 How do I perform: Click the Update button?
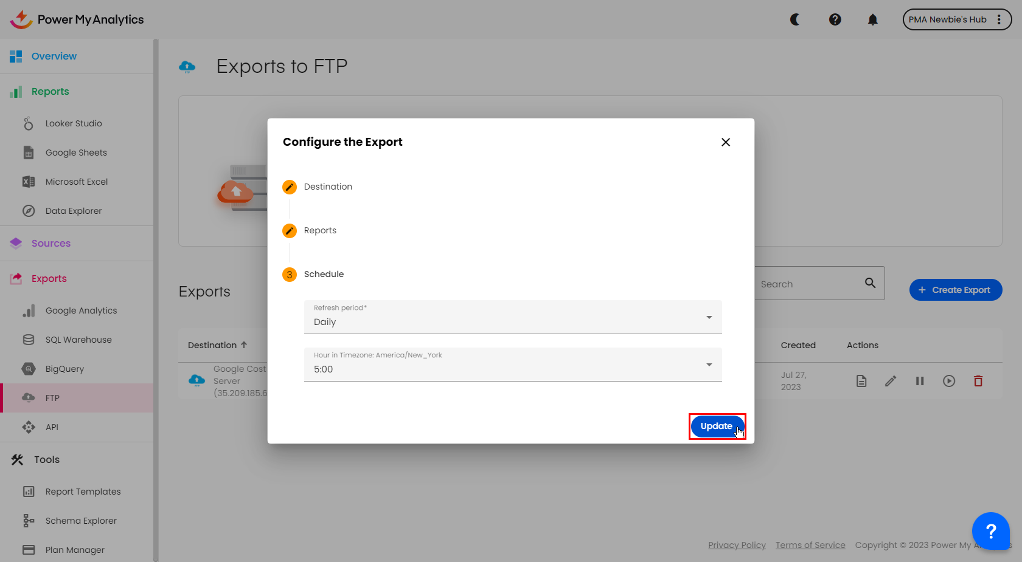pyautogui.click(x=716, y=426)
